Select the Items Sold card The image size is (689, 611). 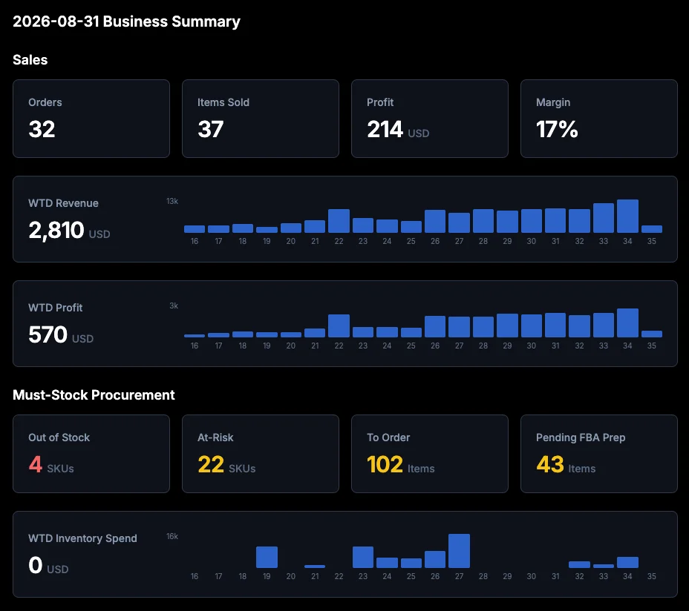(x=261, y=119)
